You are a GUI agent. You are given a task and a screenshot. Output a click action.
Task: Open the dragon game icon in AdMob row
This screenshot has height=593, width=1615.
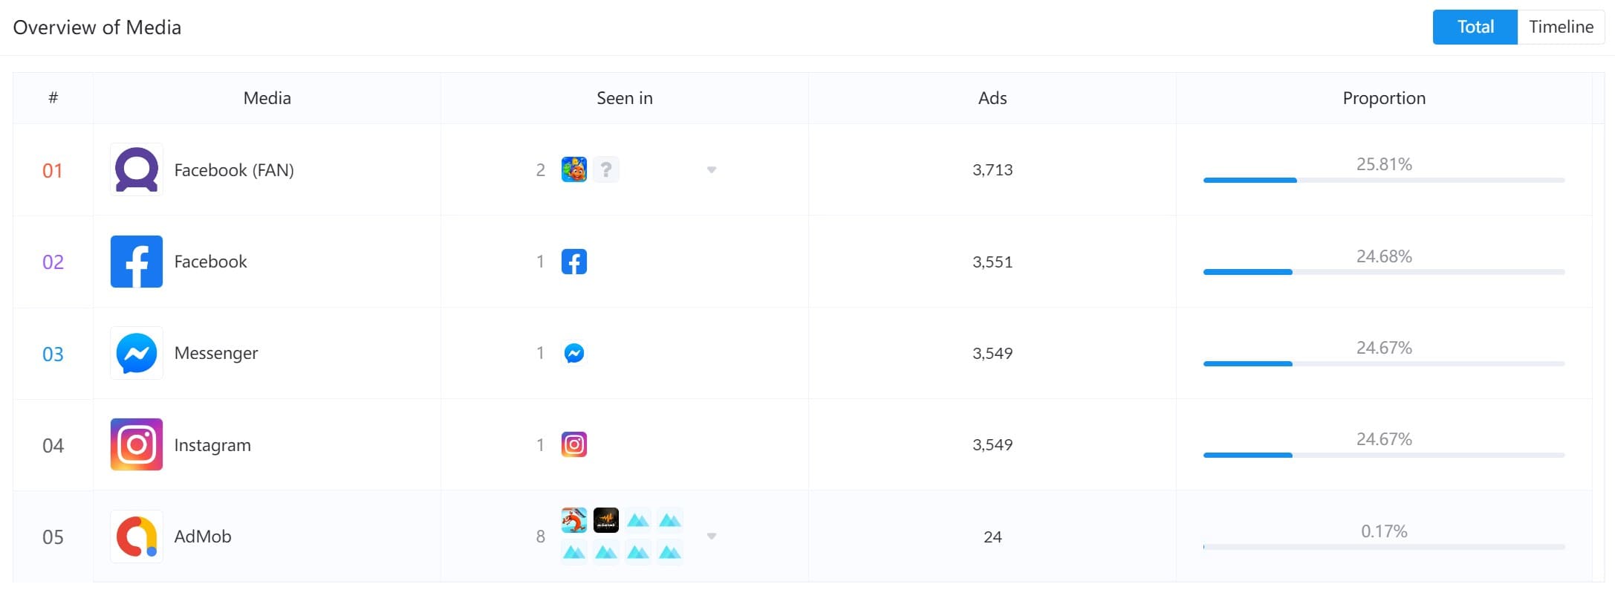click(x=574, y=520)
